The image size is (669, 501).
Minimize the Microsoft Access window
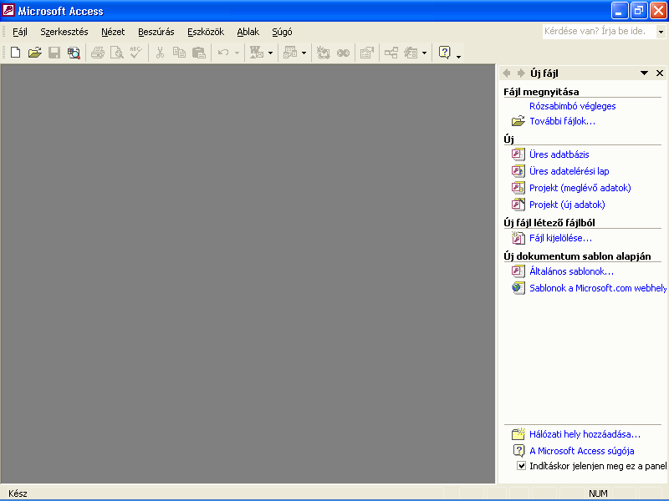[620, 11]
